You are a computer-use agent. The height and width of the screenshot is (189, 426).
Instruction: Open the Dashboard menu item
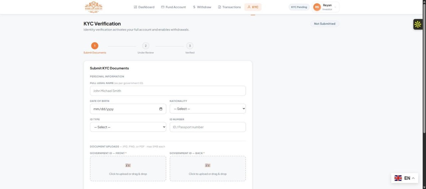pyautogui.click(x=144, y=7)
